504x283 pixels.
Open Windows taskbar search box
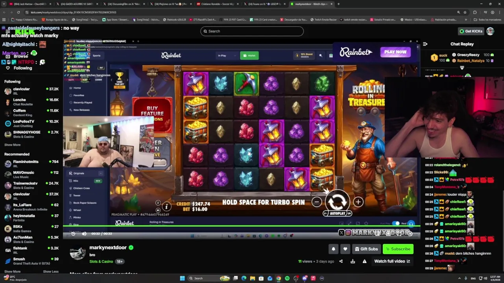[x=209, y=278]
